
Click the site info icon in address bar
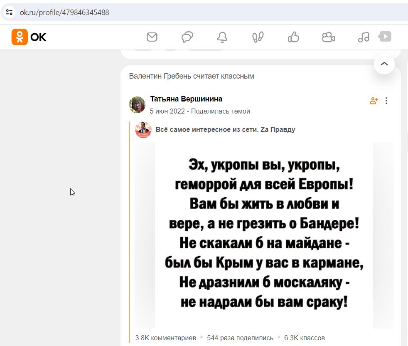pos(10,12)
